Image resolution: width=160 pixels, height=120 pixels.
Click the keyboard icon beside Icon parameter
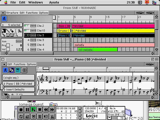(x=19, y=41)
